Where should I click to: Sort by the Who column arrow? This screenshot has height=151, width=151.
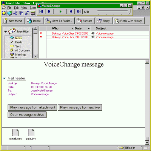coord(72,29)
